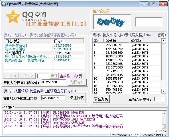The width and height of the screenshot is (169, 137).
Task: Select QQ number 2358807837 in row 1
Action: (114, 45)
